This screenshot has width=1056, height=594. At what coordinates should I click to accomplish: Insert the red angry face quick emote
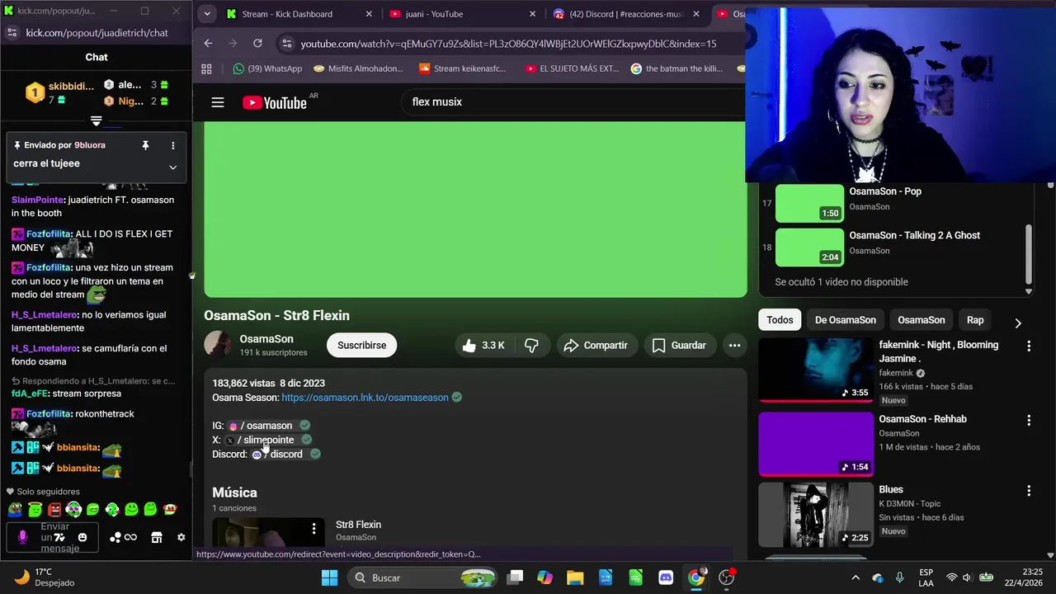(54, 510)
